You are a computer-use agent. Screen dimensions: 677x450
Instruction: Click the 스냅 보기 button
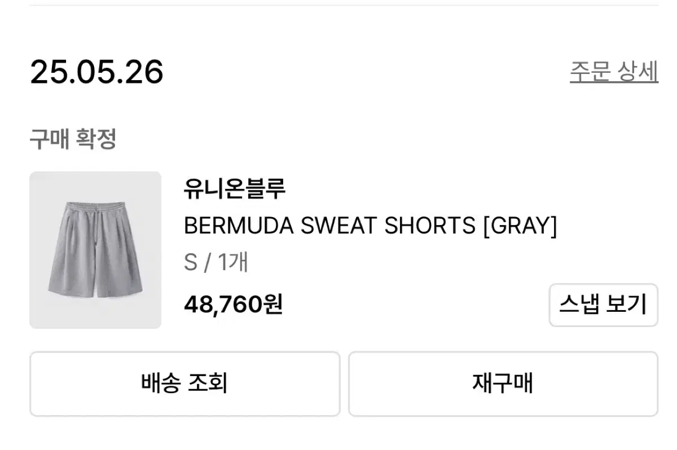(603, 305)
